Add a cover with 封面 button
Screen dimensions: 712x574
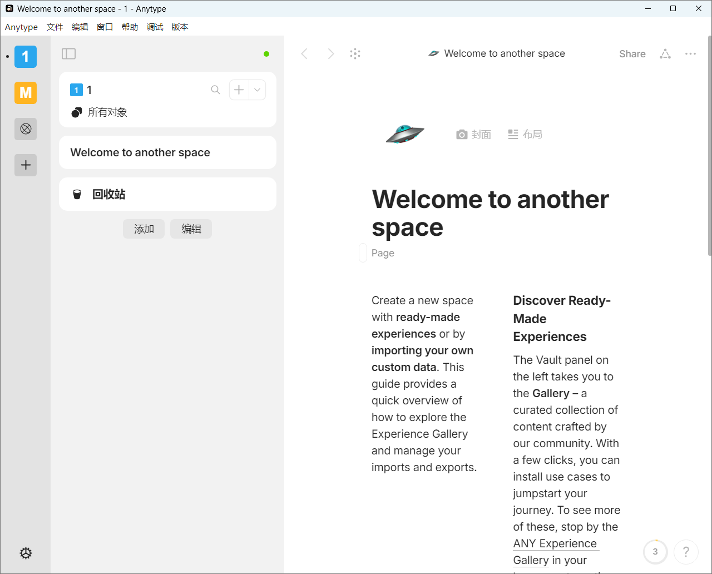[473, 135]
